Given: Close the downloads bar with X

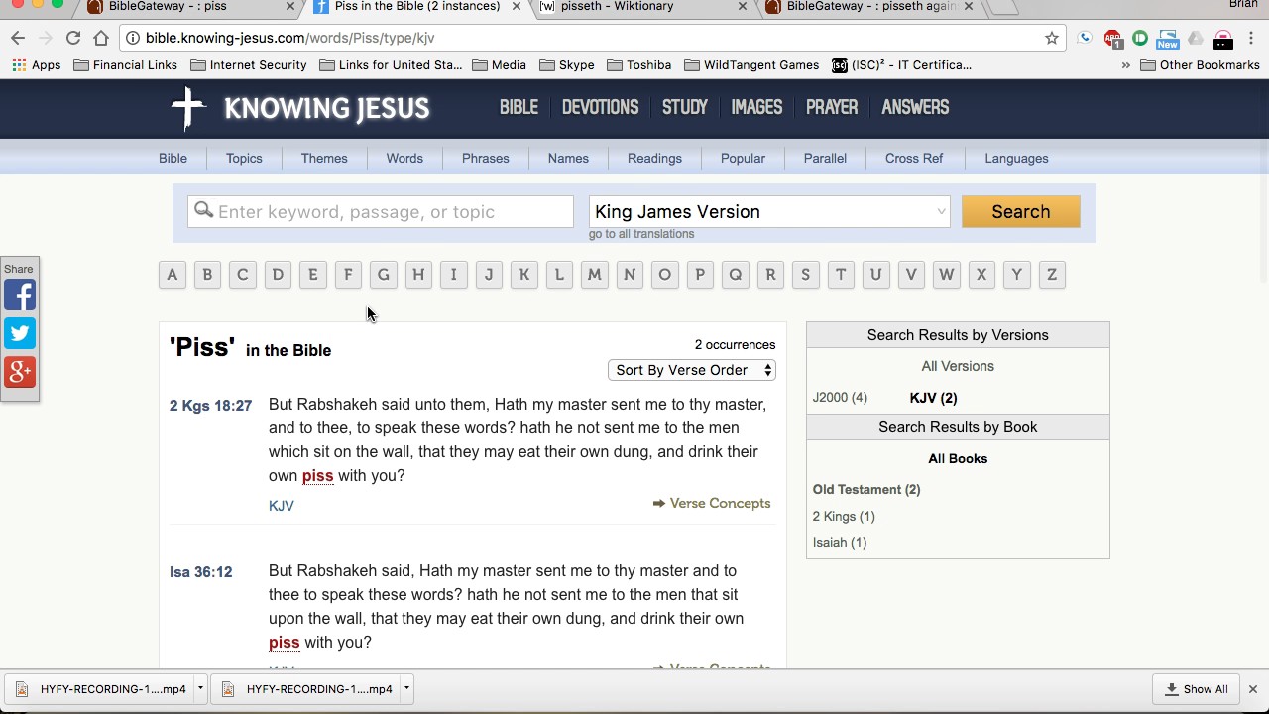Looking at the screenshot, I should 1252,689.
